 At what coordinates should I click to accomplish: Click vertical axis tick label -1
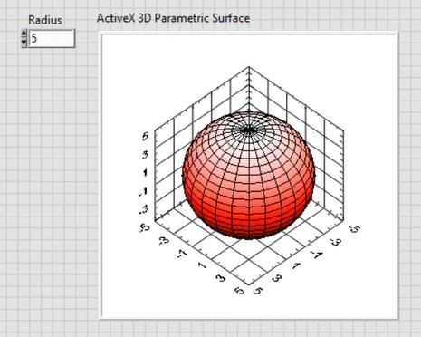(144, 191)
